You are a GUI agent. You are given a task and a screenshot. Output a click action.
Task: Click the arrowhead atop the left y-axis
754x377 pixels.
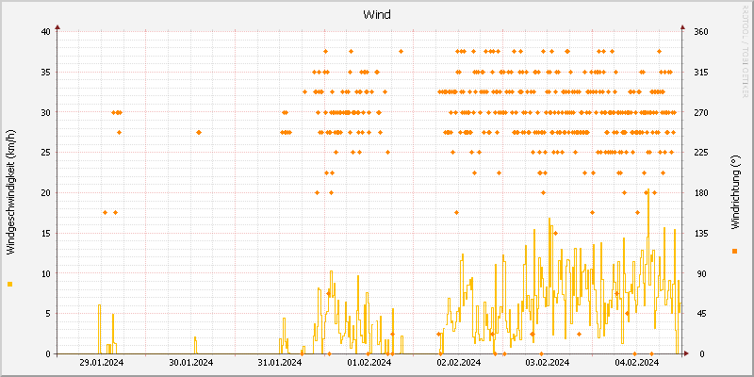tap(57, 27)
